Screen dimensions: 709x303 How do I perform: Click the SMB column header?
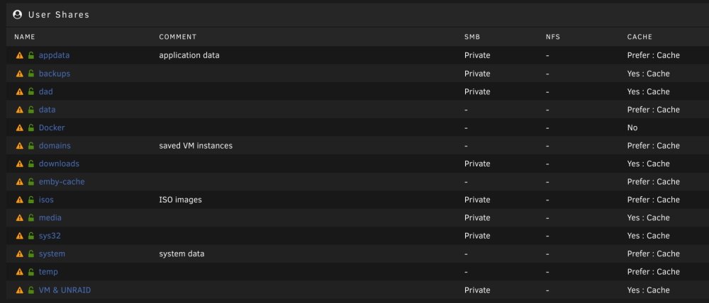point(472,37)
